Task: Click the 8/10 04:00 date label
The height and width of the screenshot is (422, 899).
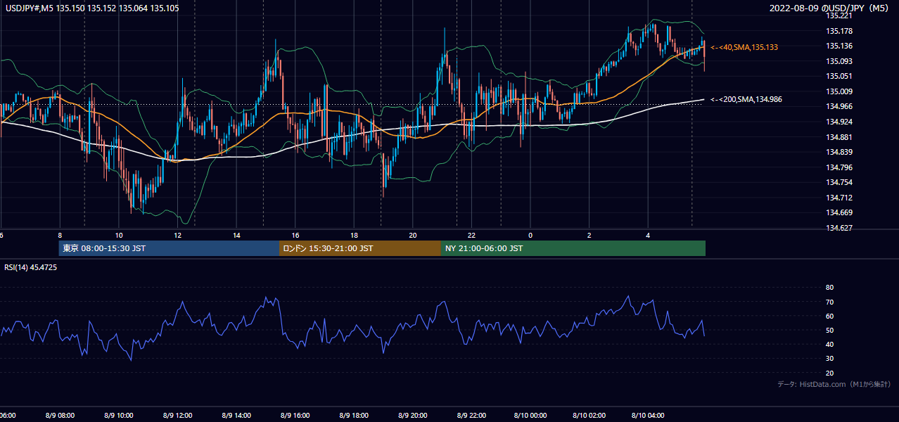Action: (648, 416)
